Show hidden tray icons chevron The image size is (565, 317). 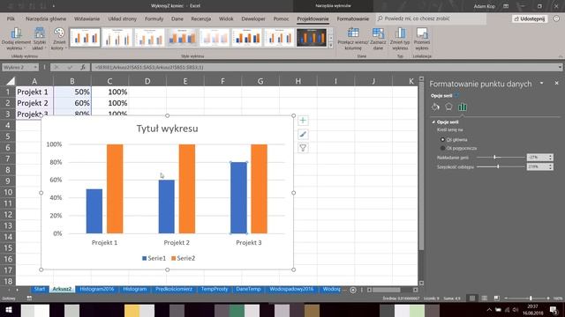[489, 310]
